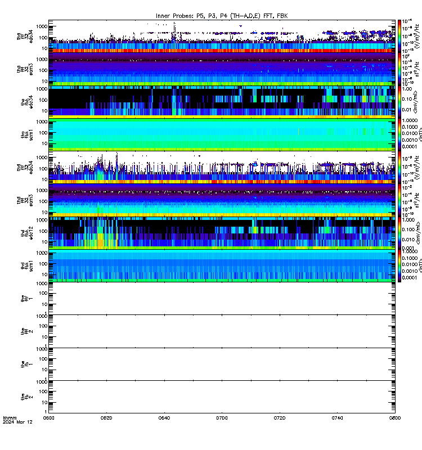Click the color bar beside tha fbk edc34 panel
Screen dimensions: 422x450
coord(399,102)
